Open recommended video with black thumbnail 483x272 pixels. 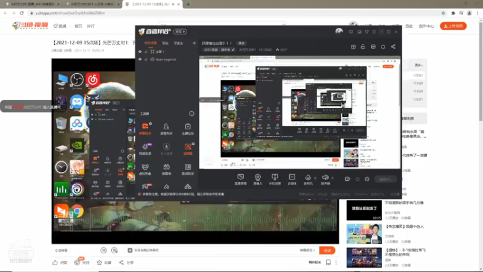point(364,210)
